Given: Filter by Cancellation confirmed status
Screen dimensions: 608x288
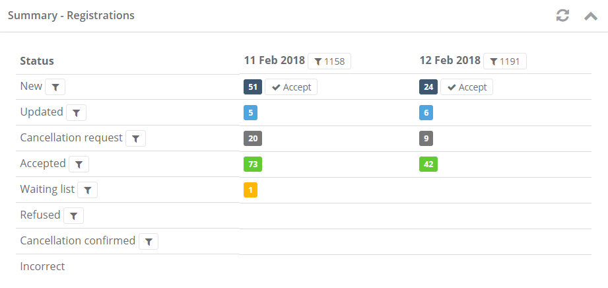Looking at the screenshot, I should (148, 242).
